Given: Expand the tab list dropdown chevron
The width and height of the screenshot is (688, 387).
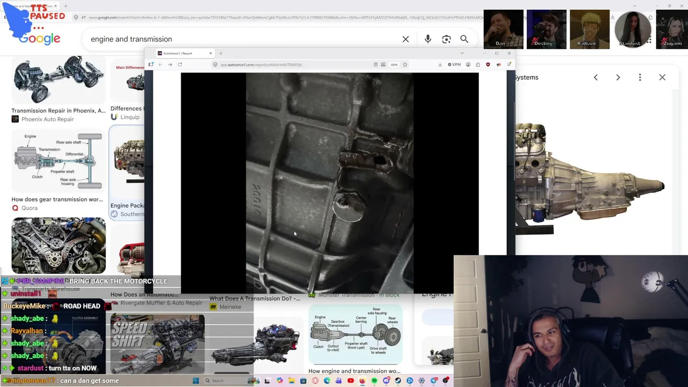Looking at the screenshot, I should pyautogui.click(x=462, y=53).
